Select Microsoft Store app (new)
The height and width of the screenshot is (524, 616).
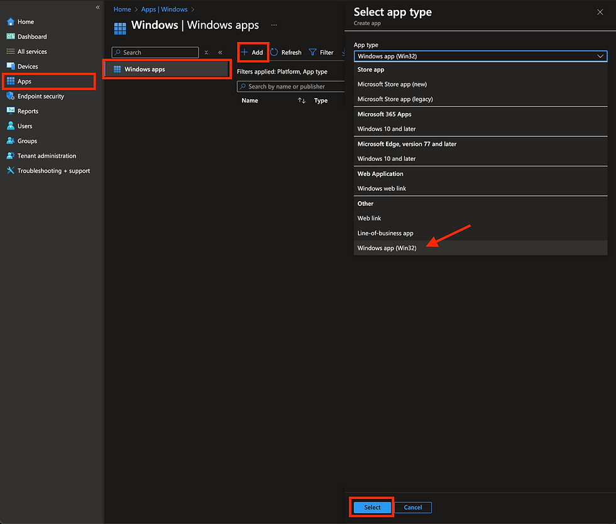click(392, 84)
